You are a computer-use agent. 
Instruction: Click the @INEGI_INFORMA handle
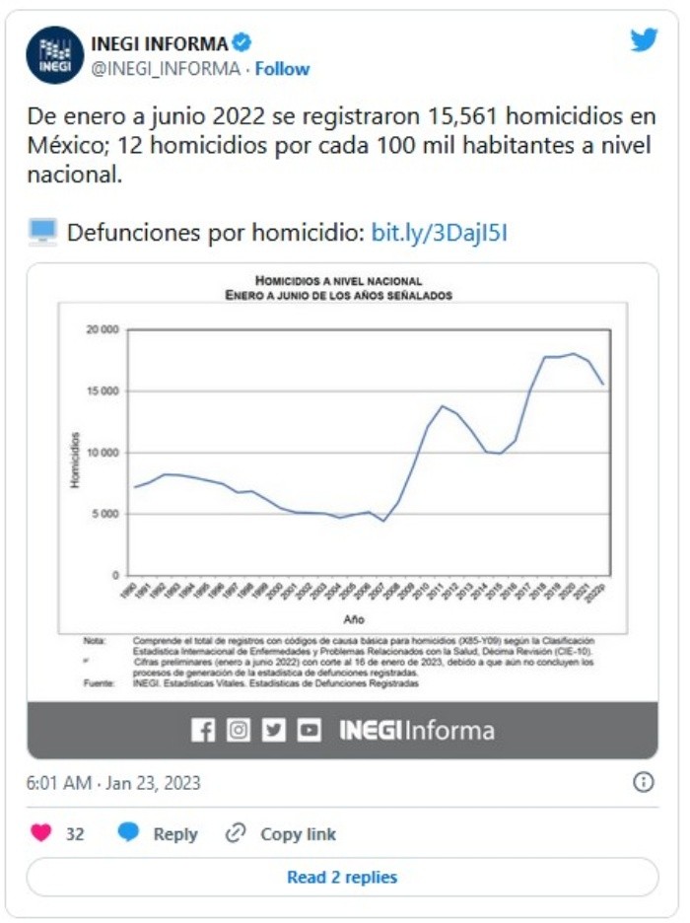tap(166, 69)
